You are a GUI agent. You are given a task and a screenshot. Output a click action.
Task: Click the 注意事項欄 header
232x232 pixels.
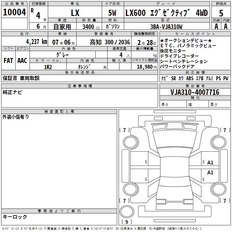click(x=79, y=86)
